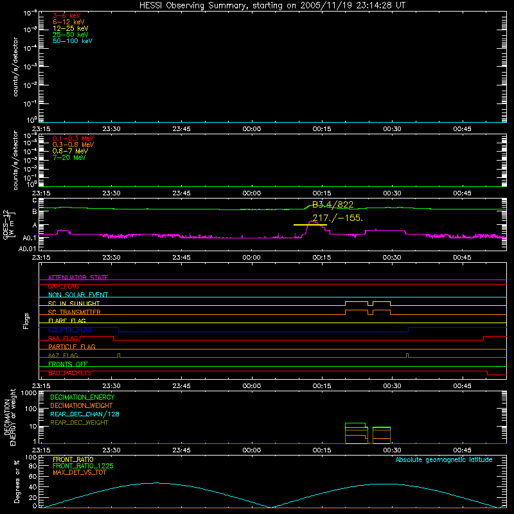Select the FLARE_FLAG label
The image size is (514, 514).
pyautogui.click(x=67, y=321)
